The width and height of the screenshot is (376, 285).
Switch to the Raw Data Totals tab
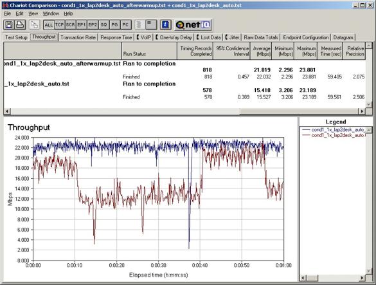point(261,37)
